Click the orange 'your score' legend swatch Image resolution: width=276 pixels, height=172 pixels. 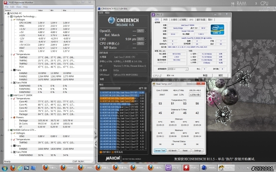point(100,152)
